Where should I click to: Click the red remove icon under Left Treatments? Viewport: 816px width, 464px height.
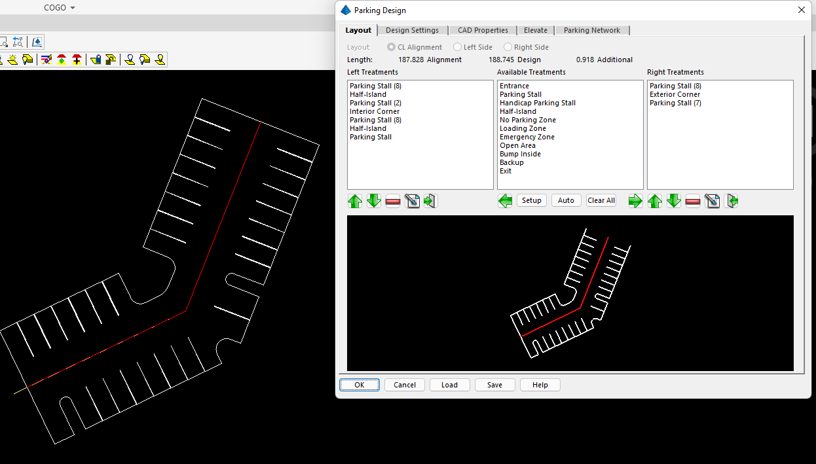point(393,201)
